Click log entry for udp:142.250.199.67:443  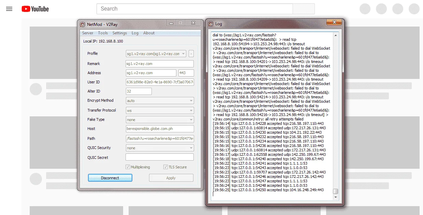pyautogui.click(x=269, y=154)
